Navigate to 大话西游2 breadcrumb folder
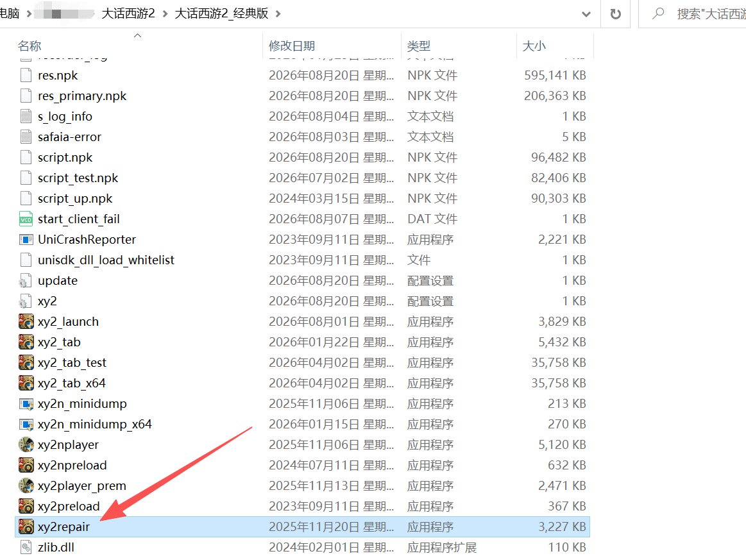 (128, 13)
